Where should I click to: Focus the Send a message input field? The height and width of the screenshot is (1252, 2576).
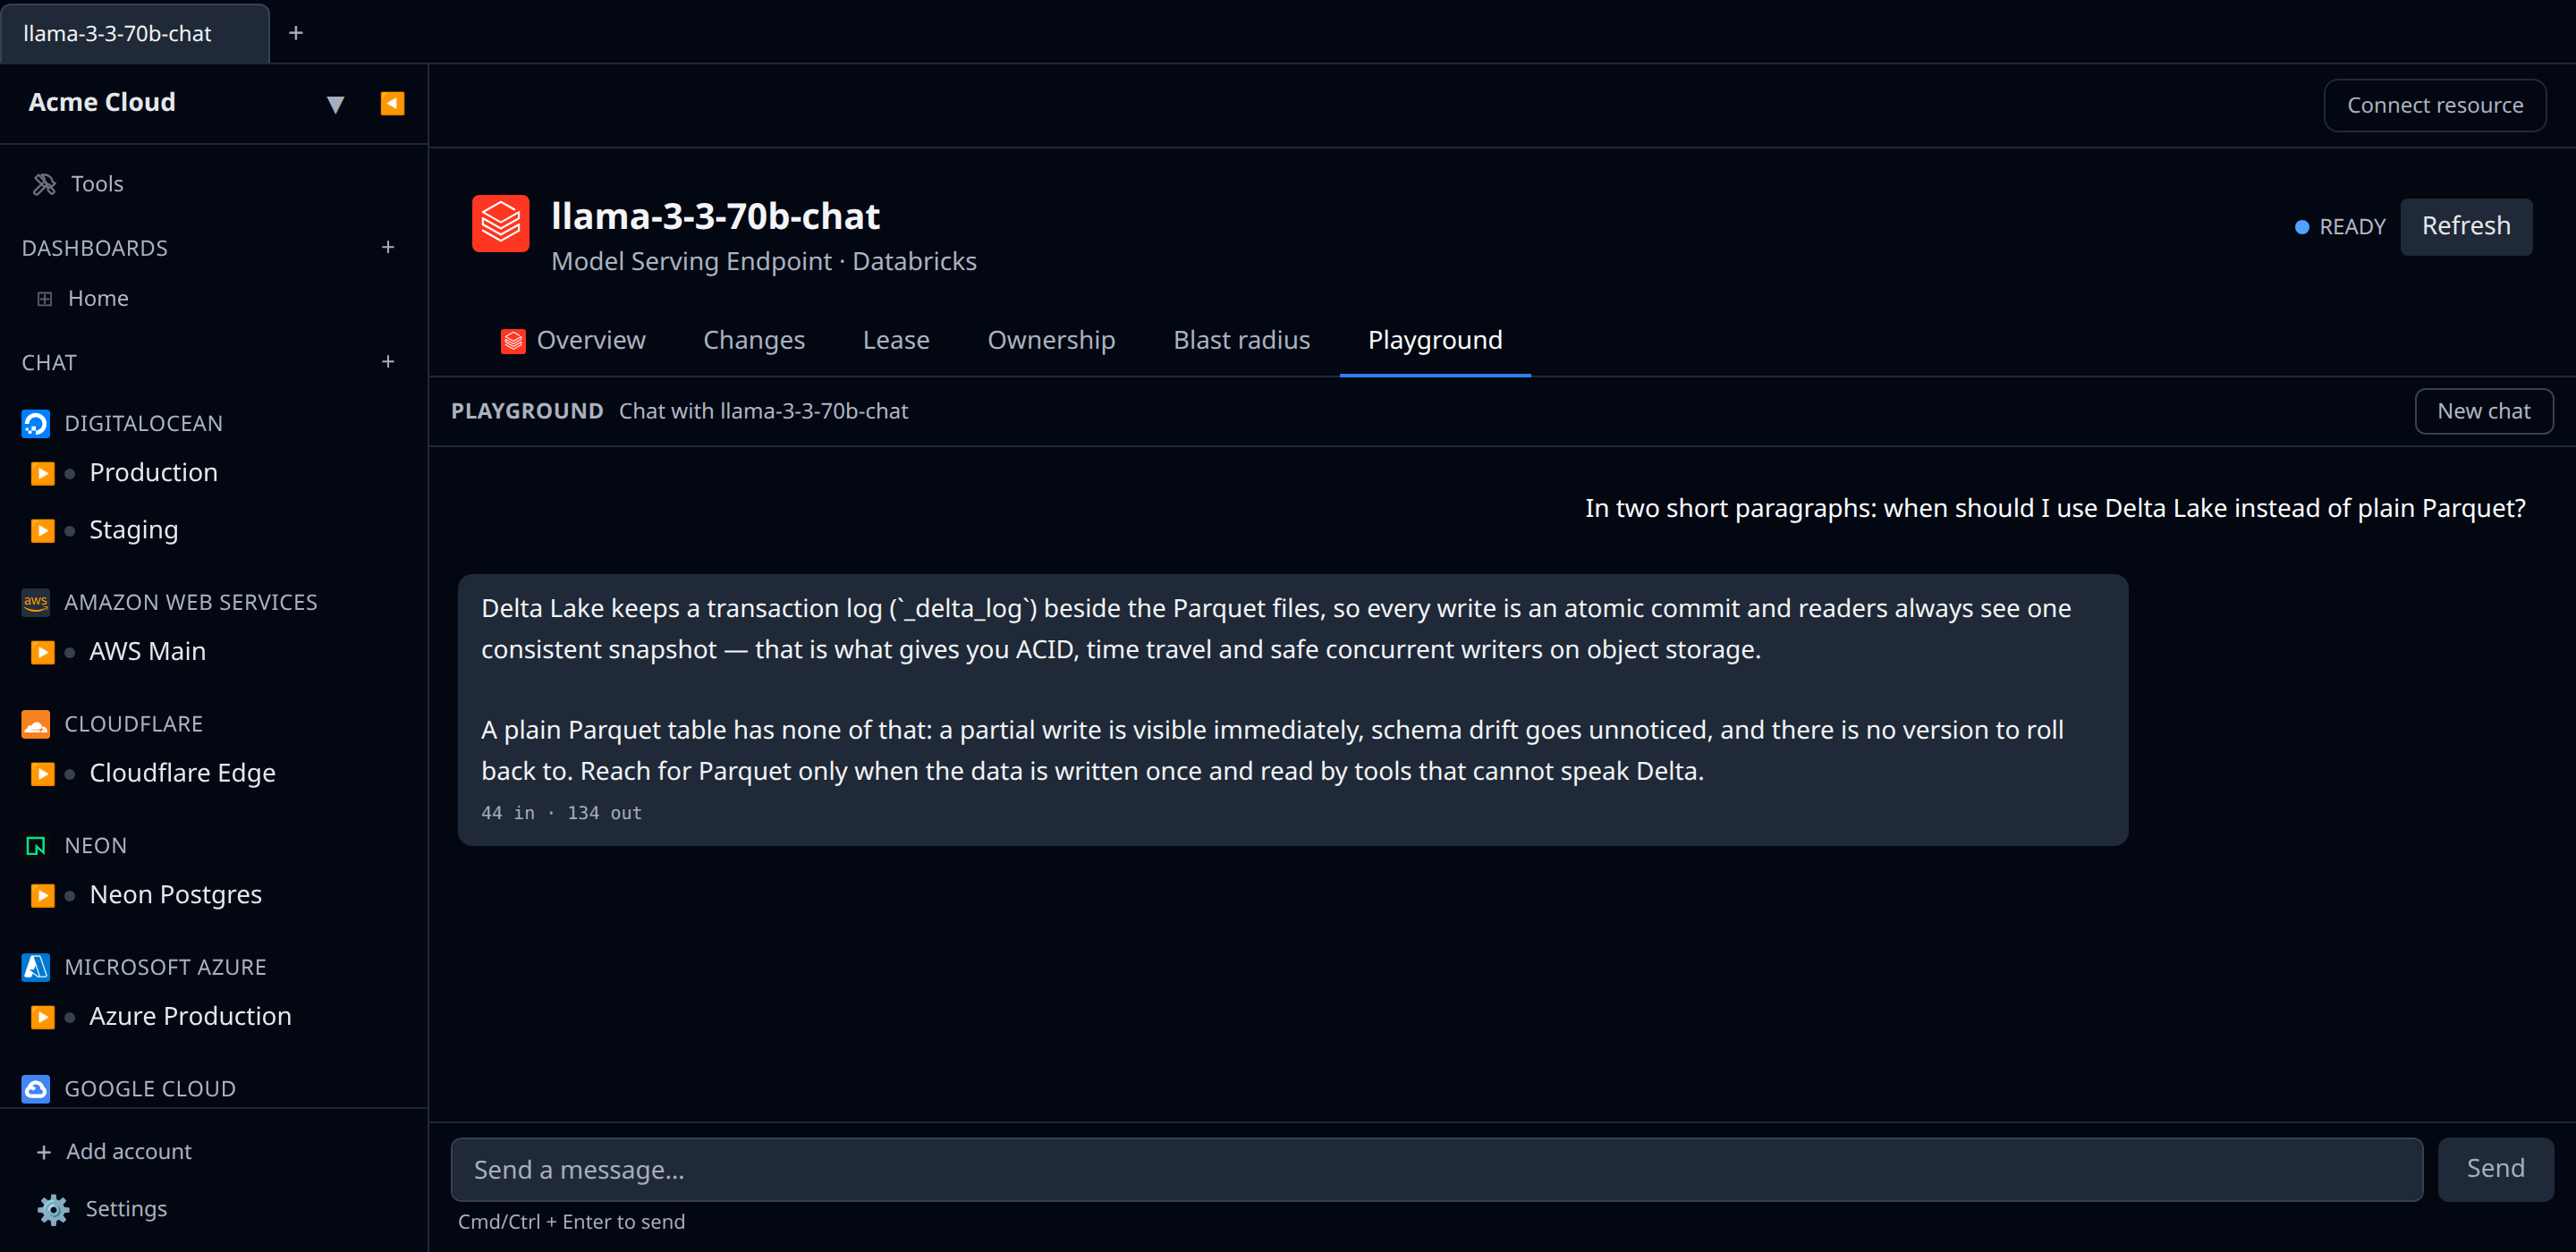coord(1436,1170)
